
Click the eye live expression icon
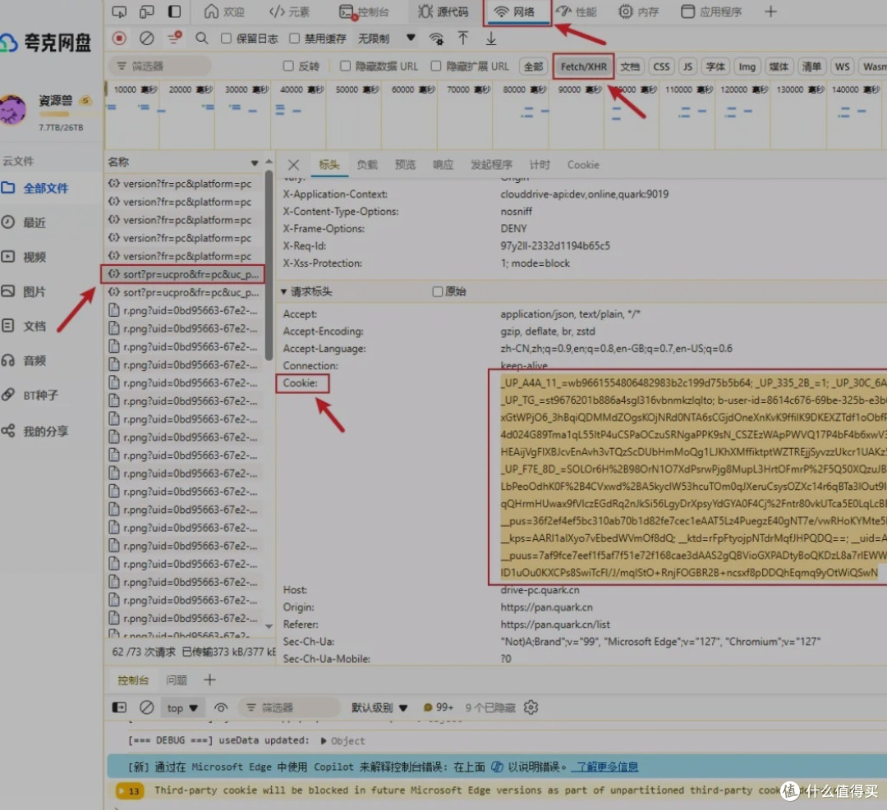(x=221, y=707)
